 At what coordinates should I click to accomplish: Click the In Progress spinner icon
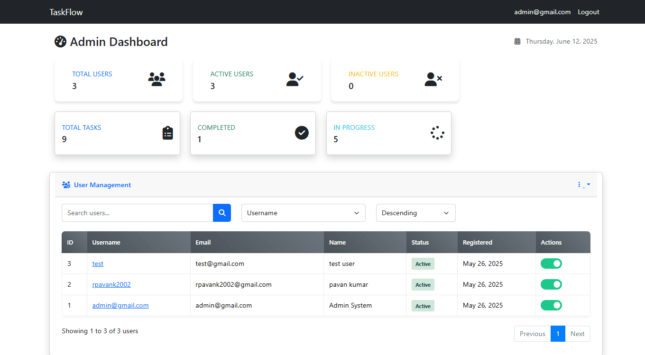[x=437, y=133]
